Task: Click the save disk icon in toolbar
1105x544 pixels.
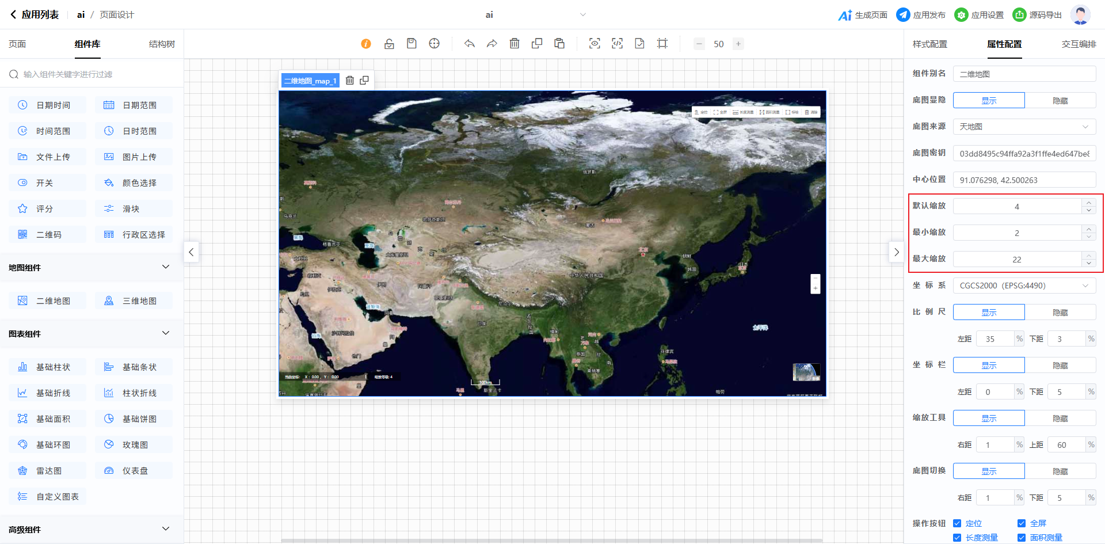Action: coord(411,44)
